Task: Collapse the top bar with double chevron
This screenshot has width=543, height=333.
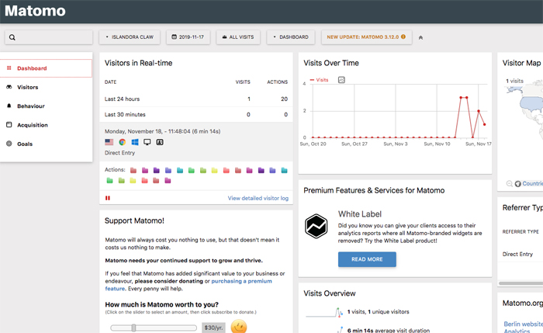Action: coord(420,37)
